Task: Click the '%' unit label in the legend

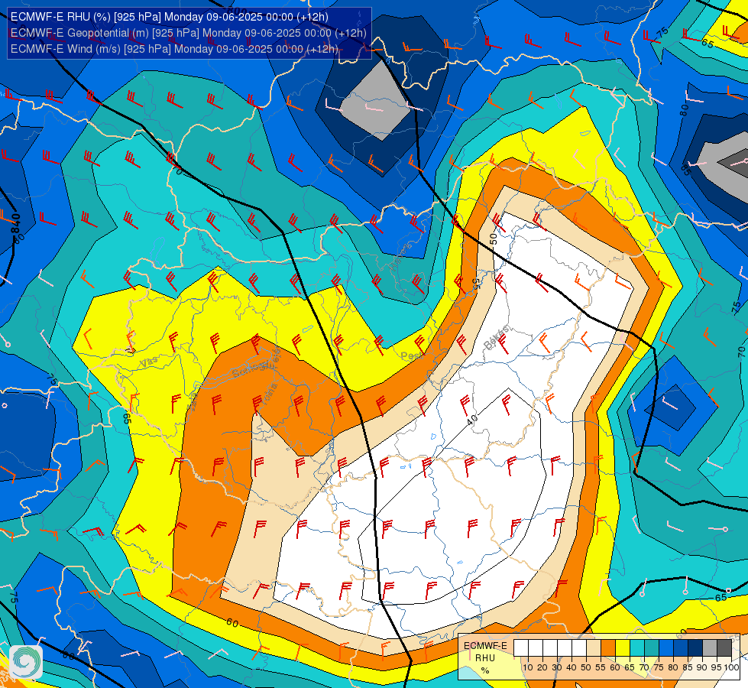Action: 485,670
